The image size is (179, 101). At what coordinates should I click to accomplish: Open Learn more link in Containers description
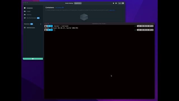112,10
